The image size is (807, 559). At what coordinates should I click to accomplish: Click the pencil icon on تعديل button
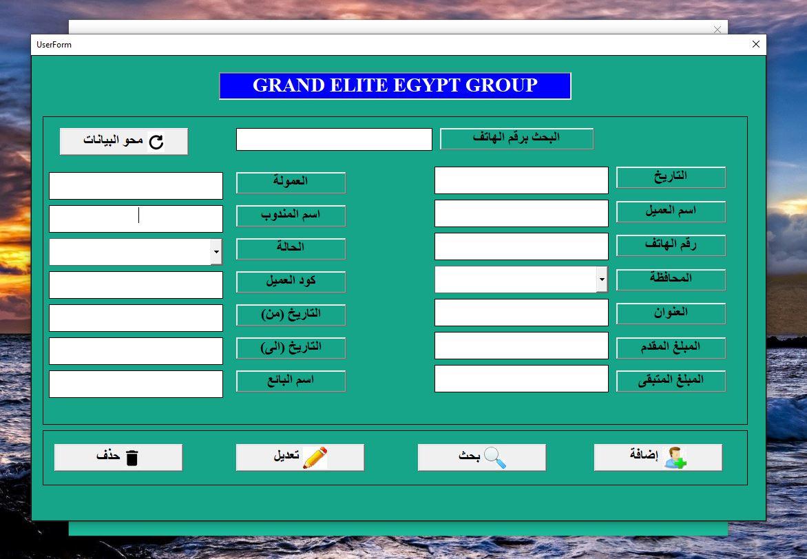click(x=315, y=457)
